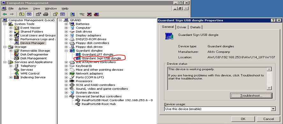The width and height of the screenshot is (283, 124).
Task: Click the Up one level folder icon
Action: coord(22,14)
